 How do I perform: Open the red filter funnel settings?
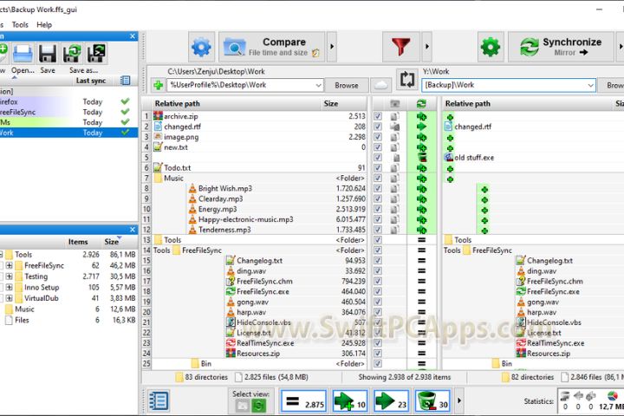[400, 47]
